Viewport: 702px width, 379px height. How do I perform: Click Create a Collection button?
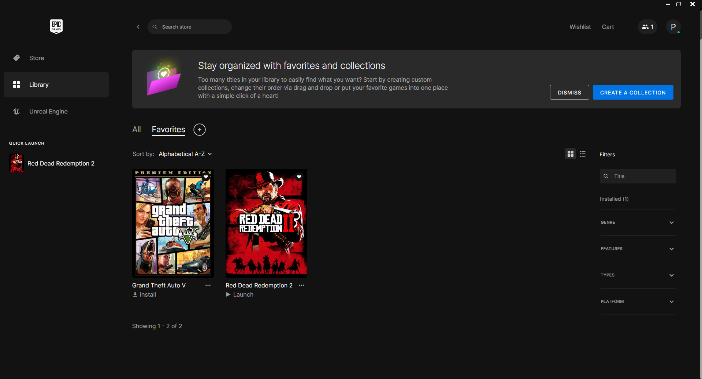633,92
